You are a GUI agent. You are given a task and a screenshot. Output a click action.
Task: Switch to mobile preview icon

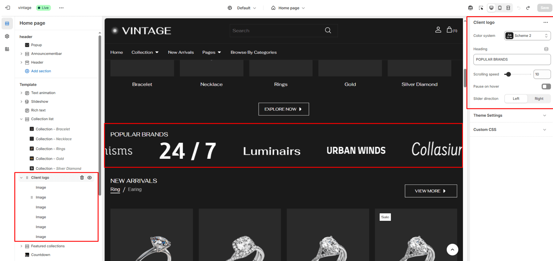click(500, 8)
